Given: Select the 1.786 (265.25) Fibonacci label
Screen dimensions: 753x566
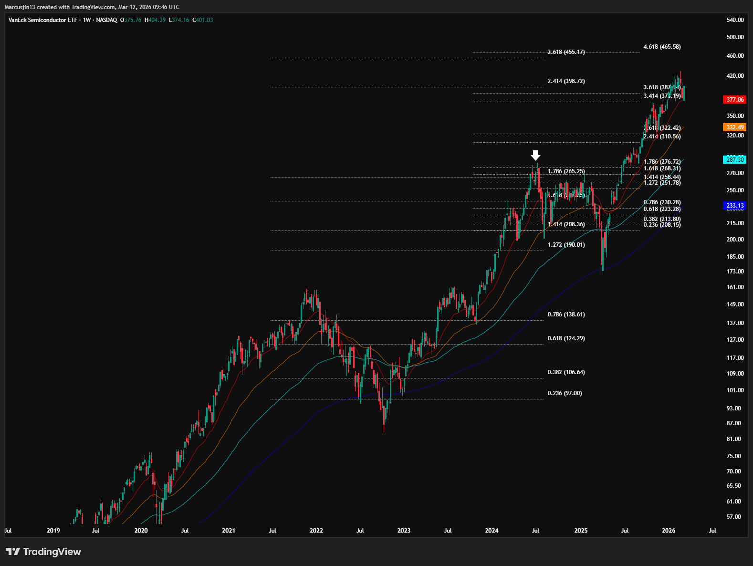Looking at the screenshot, I should 566,171.
